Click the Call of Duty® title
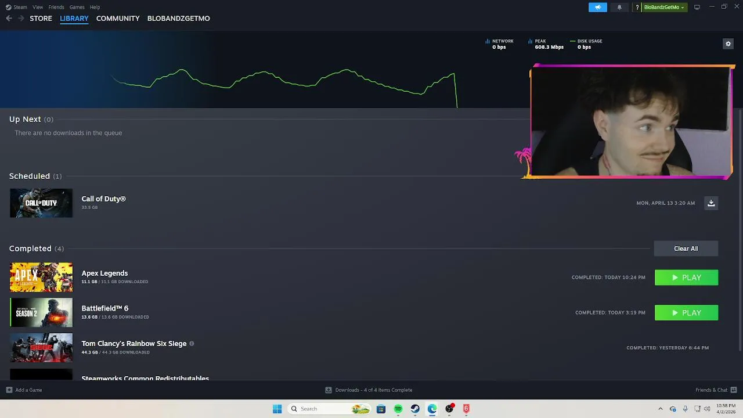The height and width of the screenshot is (418, 743). pyautogui.click(x=103, y=199)
